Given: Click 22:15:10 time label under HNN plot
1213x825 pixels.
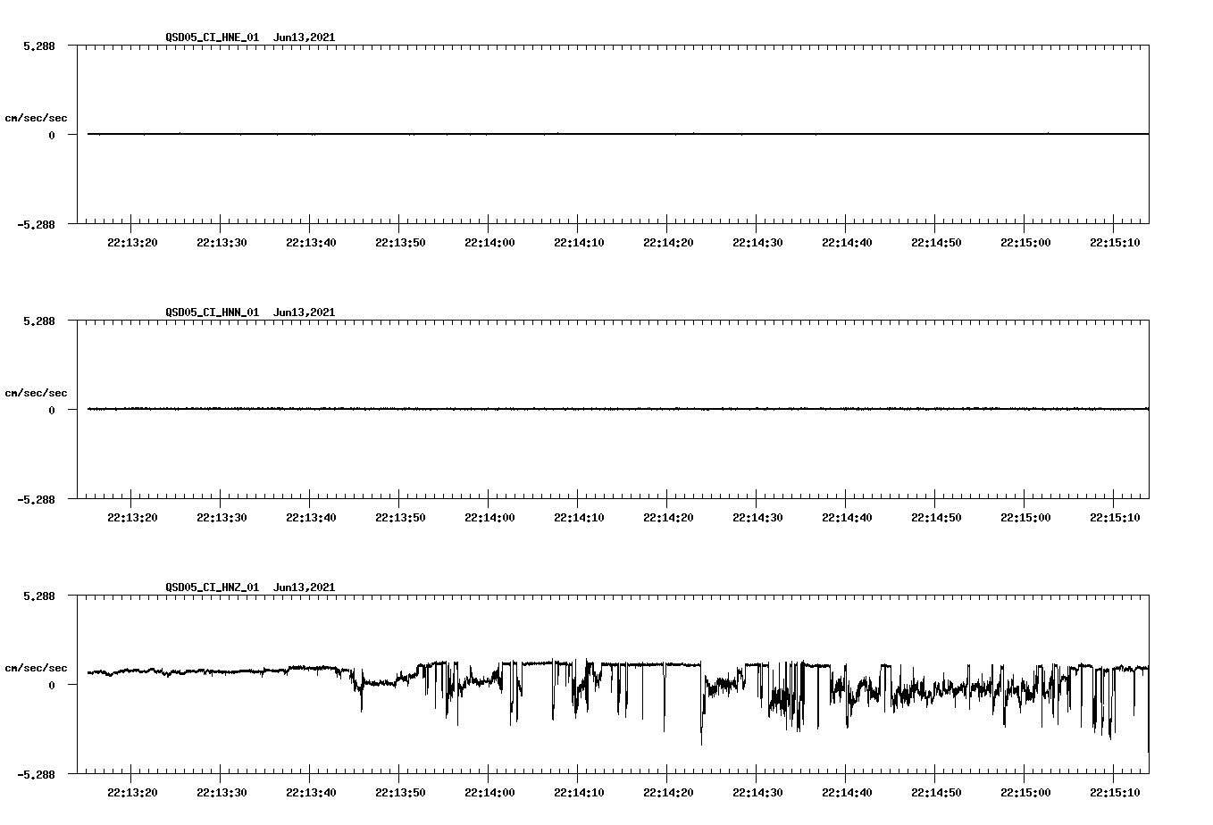Looking at the screenshot, I should click(1115, 518).
